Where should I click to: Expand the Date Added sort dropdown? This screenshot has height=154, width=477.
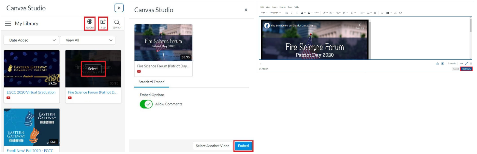pos(31,40)
